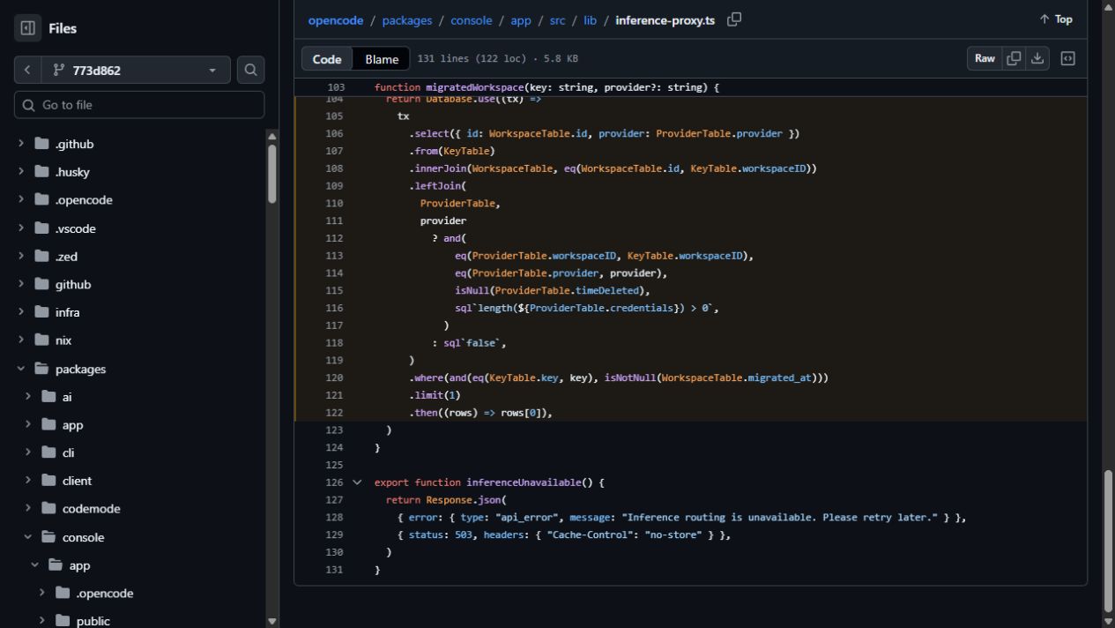
Task: Click the .husky folder icon
Action: (x=41, y=172)
